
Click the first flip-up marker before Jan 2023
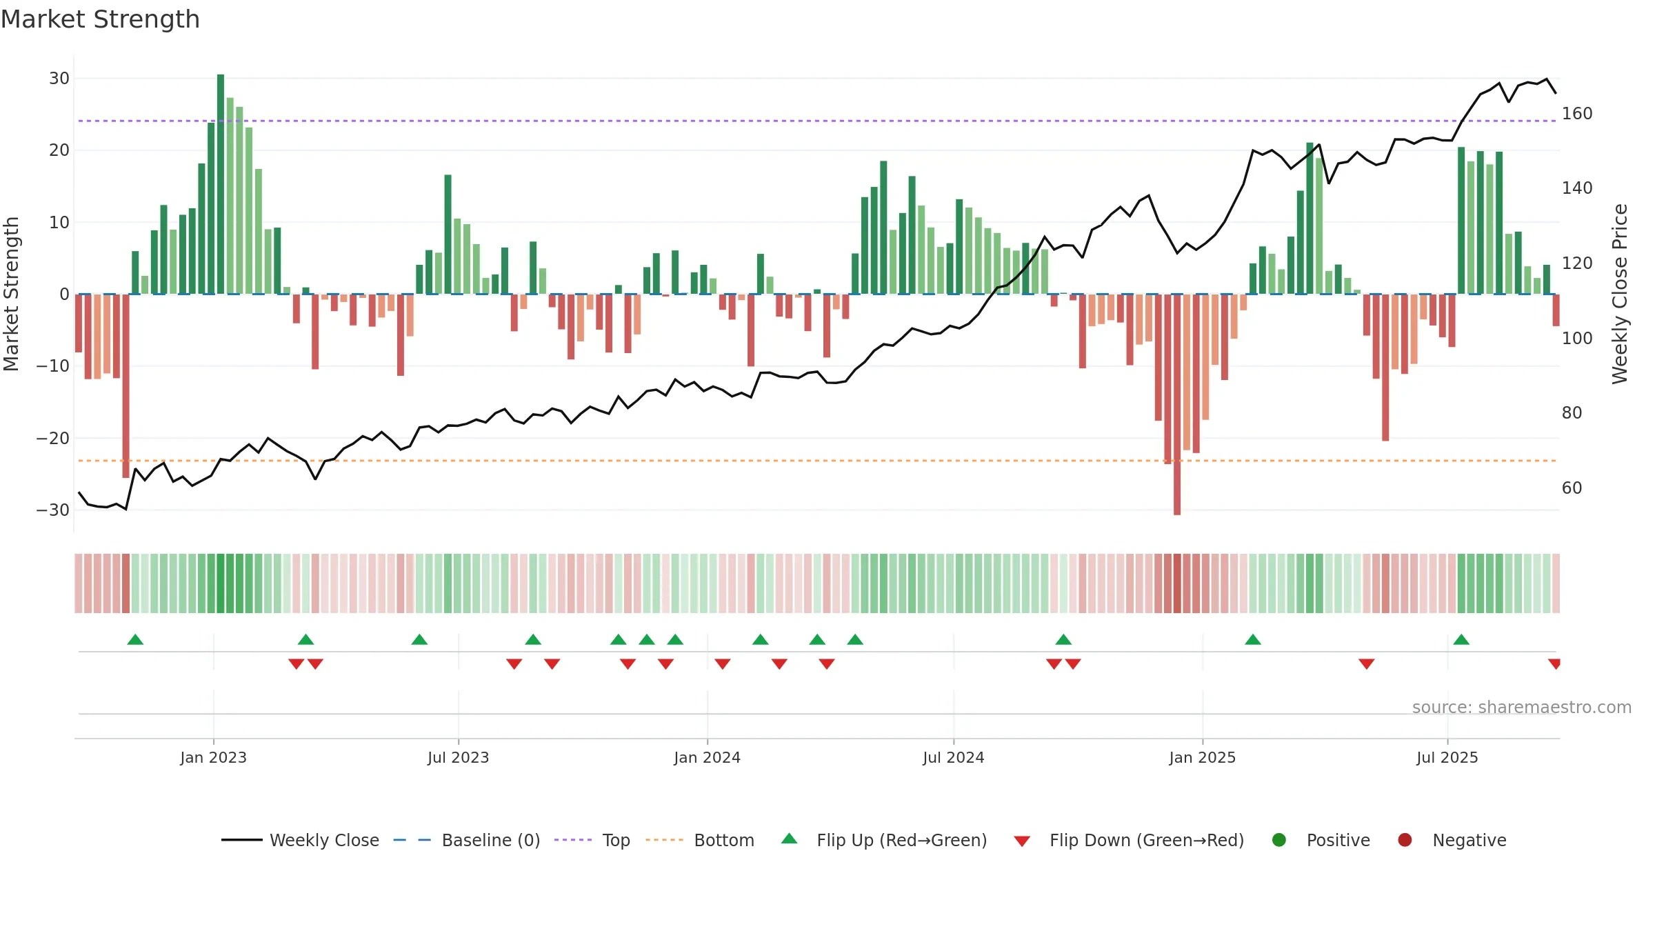coord(135,639)
